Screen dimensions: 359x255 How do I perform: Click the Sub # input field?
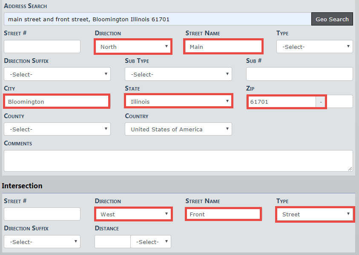299,74
